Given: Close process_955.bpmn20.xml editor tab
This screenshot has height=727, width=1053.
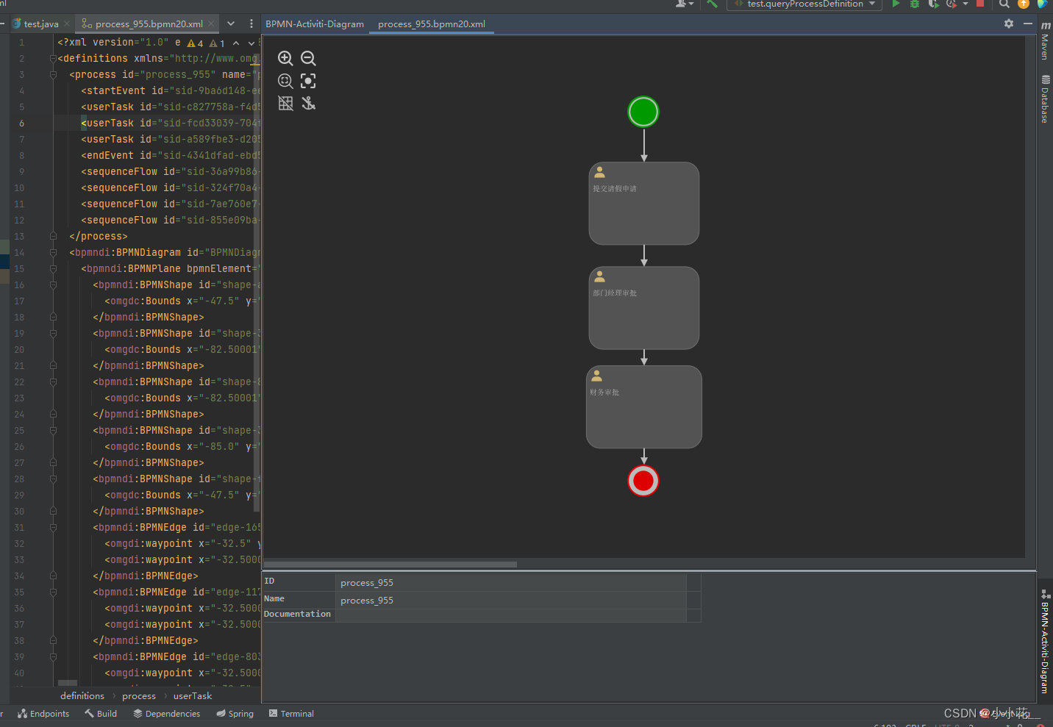Looking at the screenshot, I should (x=211, y=24).
